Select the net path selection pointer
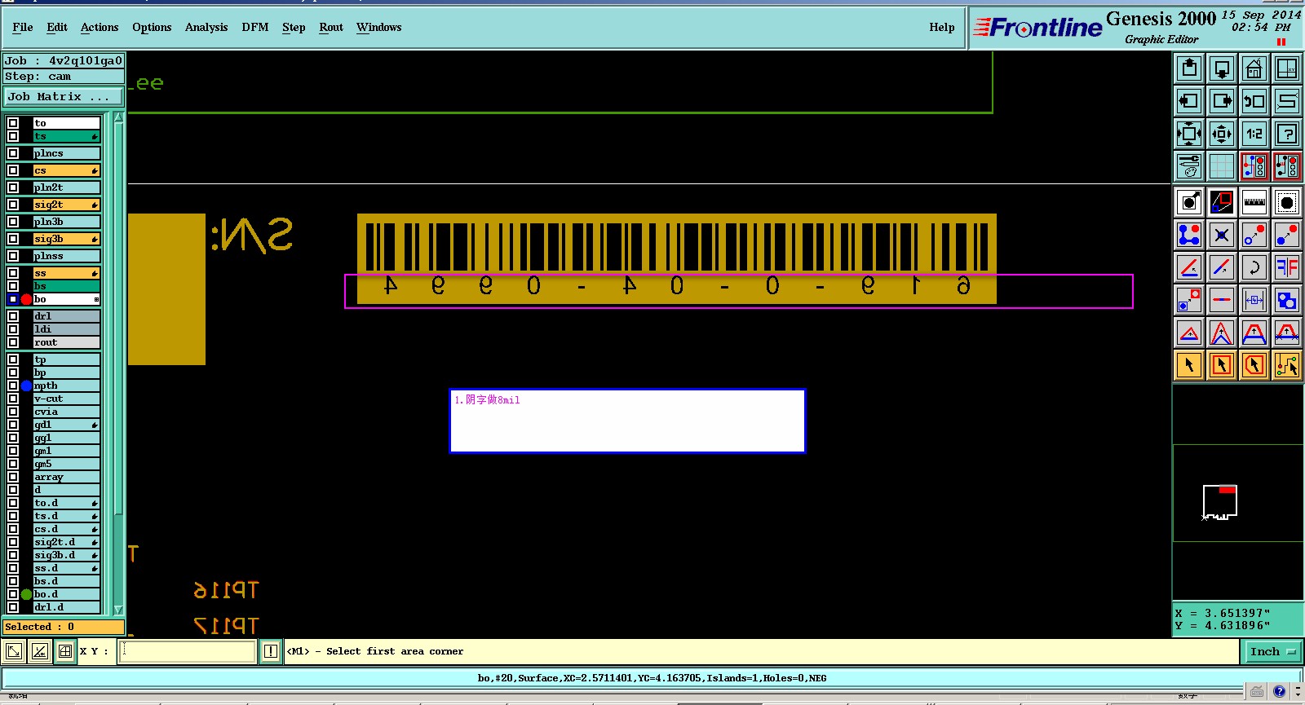The height and width of the screenshot is (705, 1305). coord(1287,365)
